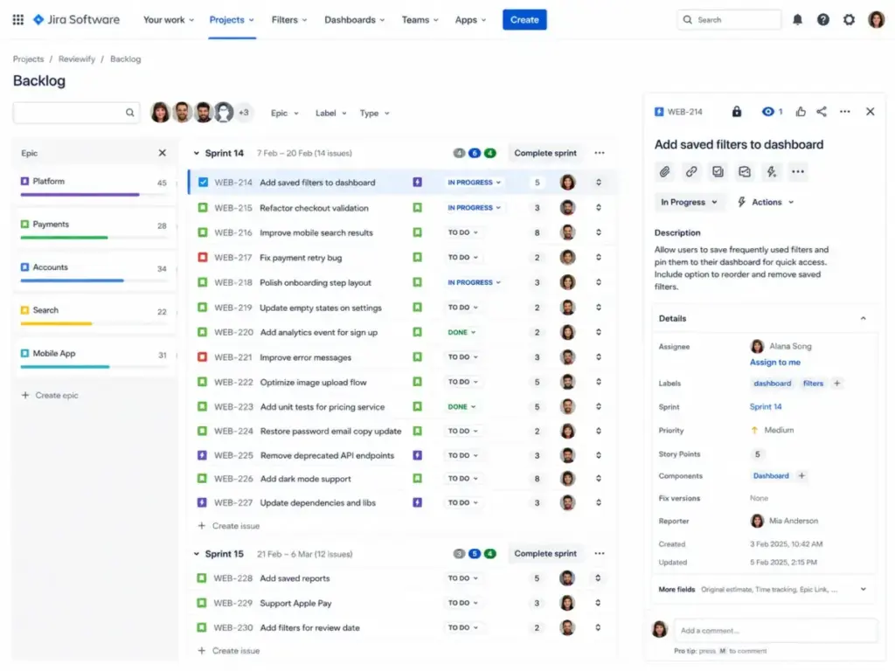Toggle the unassigned avatar filter

(x=223, y=113)
